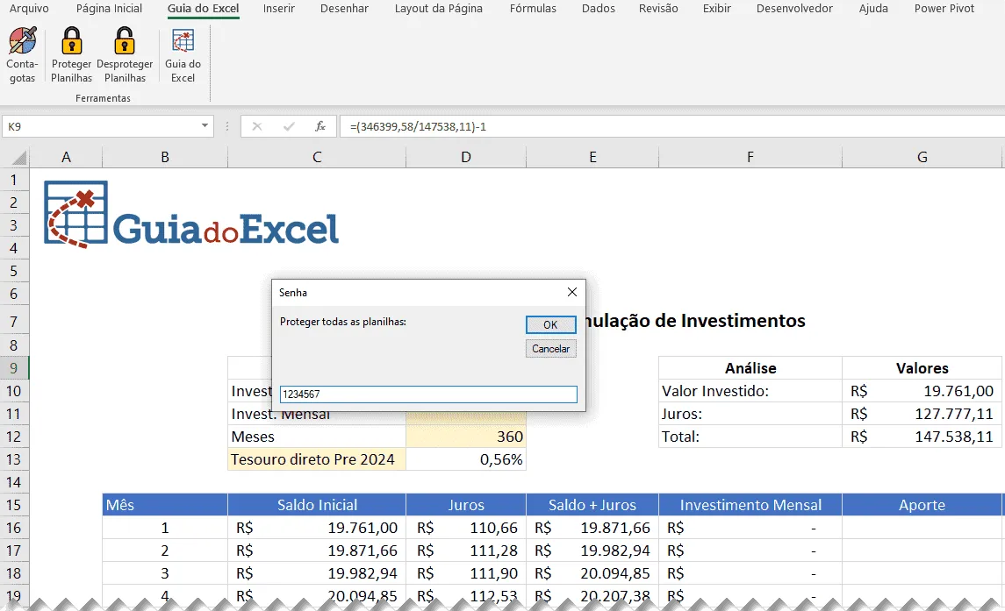
Task: Click the Saldo + Juros table header
Action: point(592,505)
